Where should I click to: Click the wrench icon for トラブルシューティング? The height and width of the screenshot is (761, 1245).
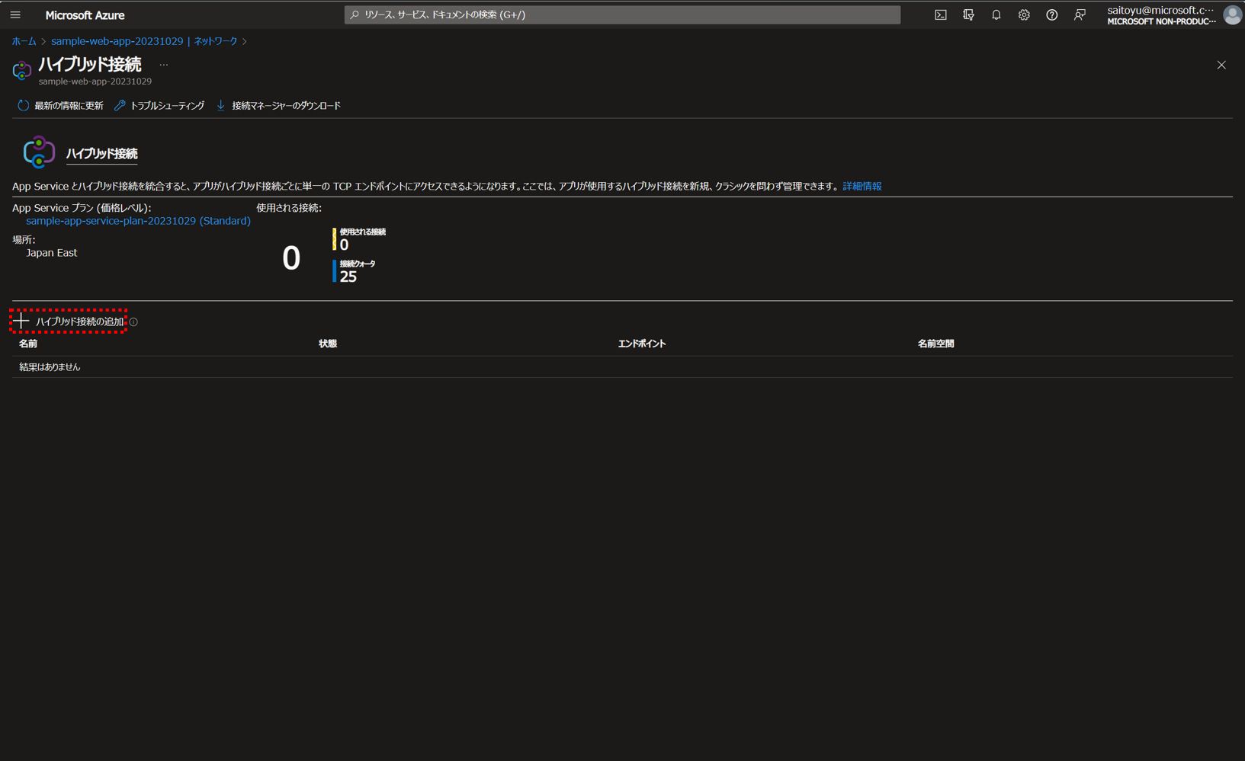[120, 106]
